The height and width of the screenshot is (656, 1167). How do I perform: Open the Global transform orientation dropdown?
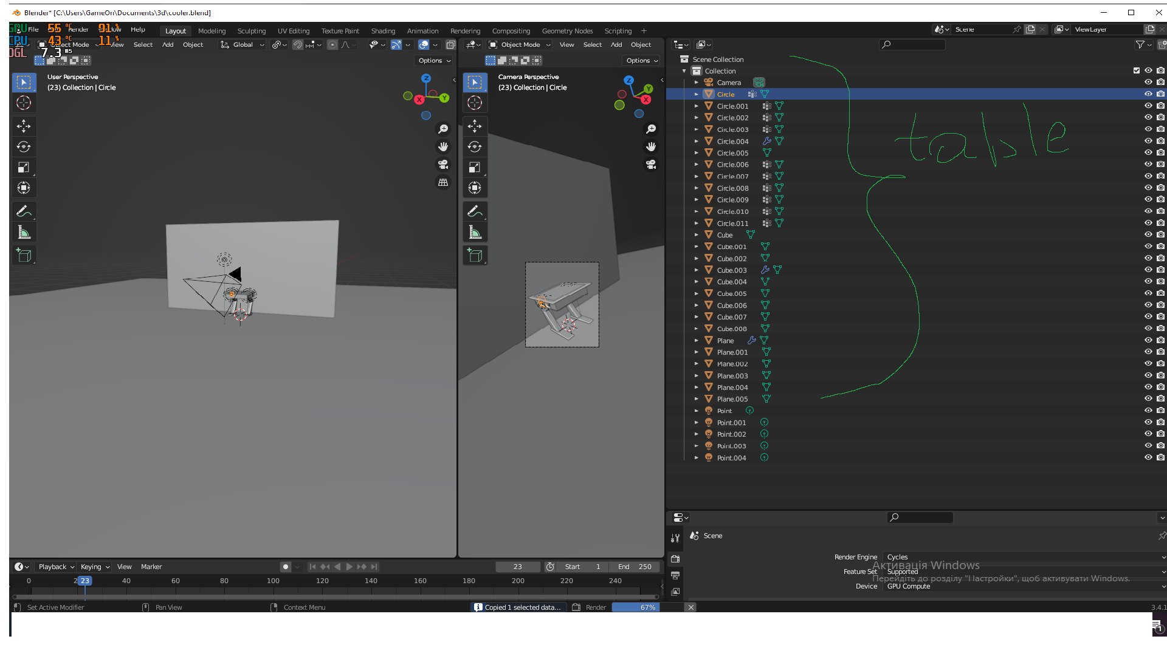pyautogui.click(x=243, y=44)
